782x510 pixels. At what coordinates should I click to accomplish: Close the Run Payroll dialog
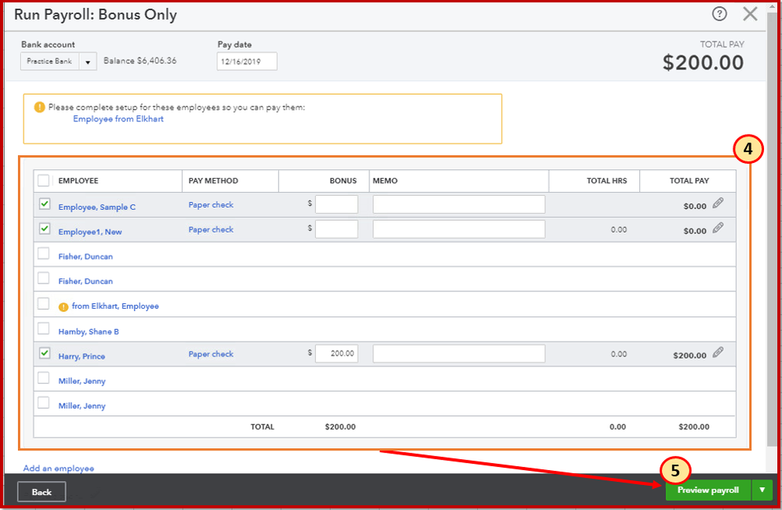(750, 14)
